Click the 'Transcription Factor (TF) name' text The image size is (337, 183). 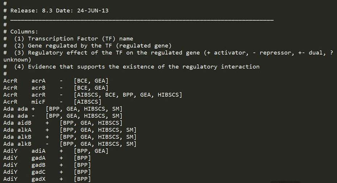[x=80, y=39]
